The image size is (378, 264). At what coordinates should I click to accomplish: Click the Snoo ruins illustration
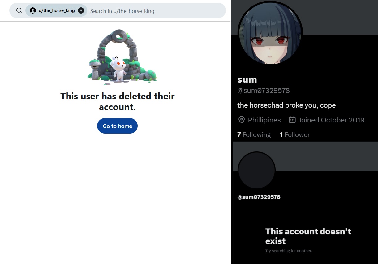click(x=122, y=57)
